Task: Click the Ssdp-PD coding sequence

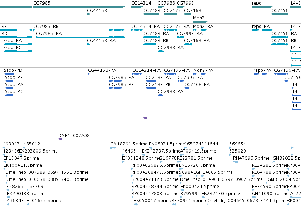Action: (x=9, y=74)
